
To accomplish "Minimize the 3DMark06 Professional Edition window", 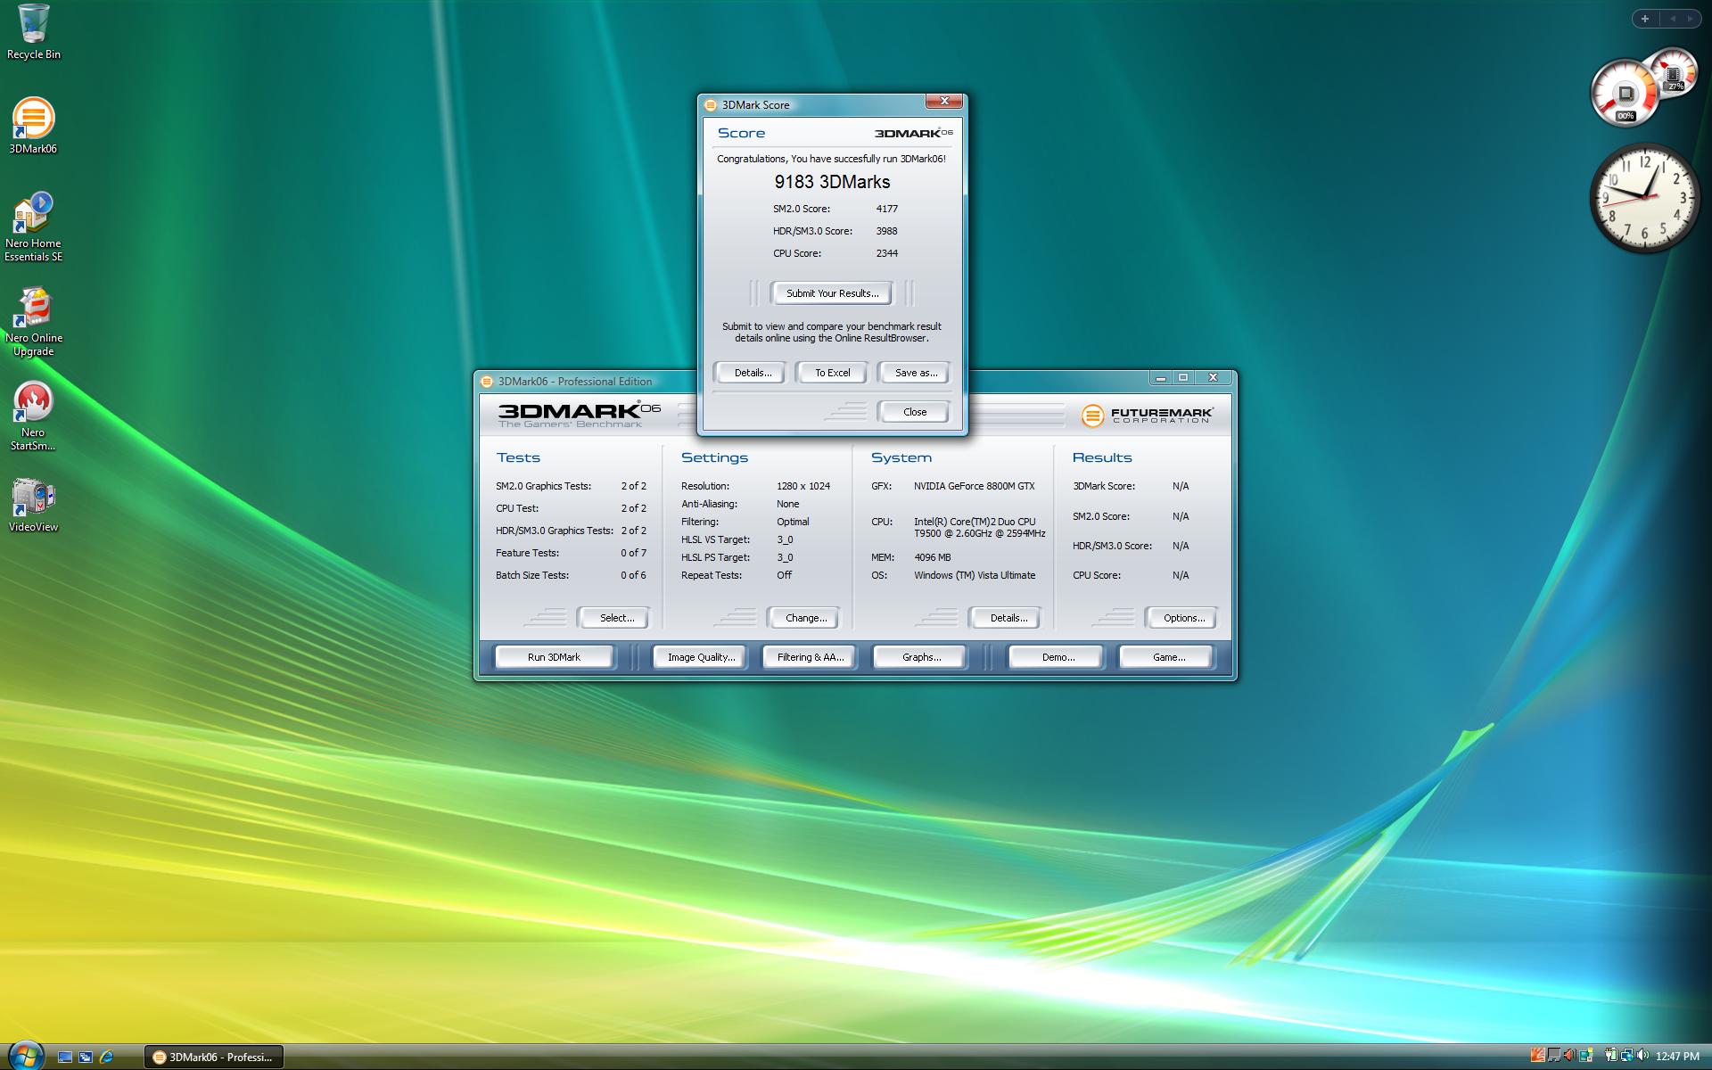I will pyautogui.click(x=1160, y=378).
